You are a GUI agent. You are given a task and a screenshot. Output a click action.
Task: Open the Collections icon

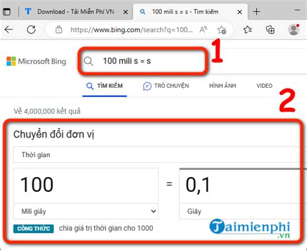[x=270, y=30]
